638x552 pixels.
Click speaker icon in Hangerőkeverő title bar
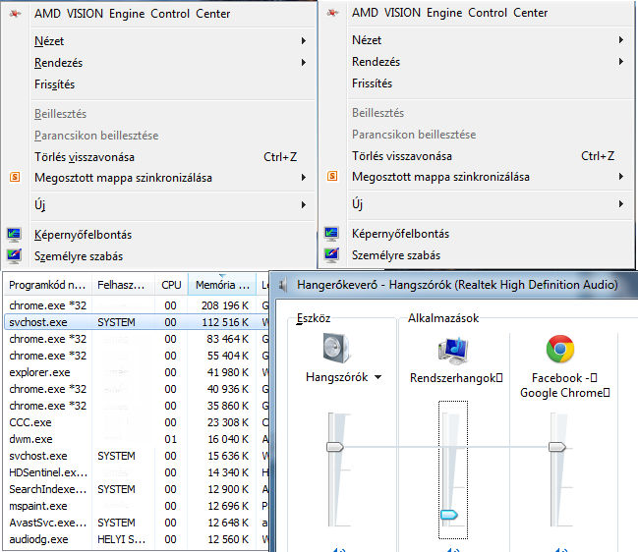283,285
